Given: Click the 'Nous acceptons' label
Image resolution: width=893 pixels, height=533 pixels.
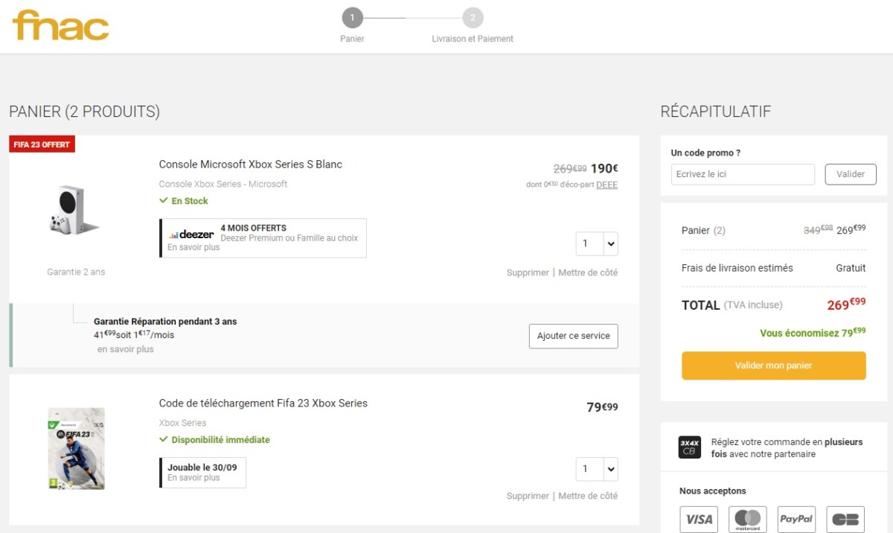Looking at the screenshot, I should (x=713, y=491).
